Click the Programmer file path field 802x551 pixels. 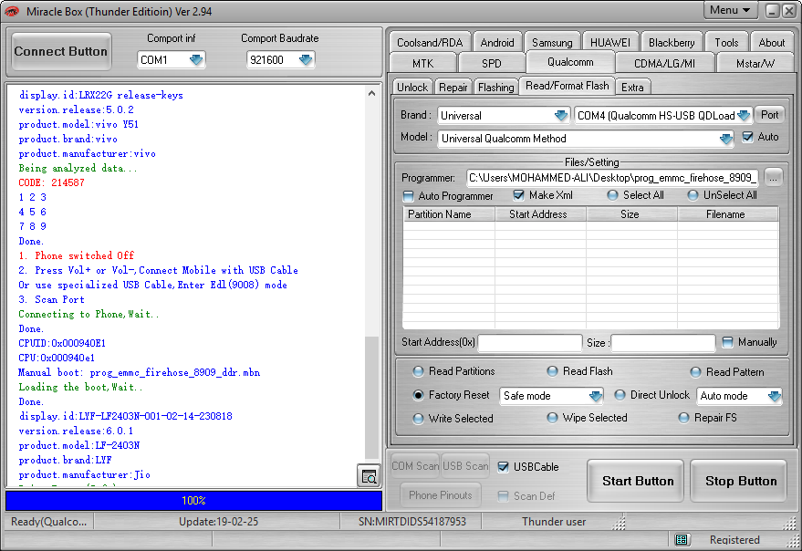(x=613, y=178)
